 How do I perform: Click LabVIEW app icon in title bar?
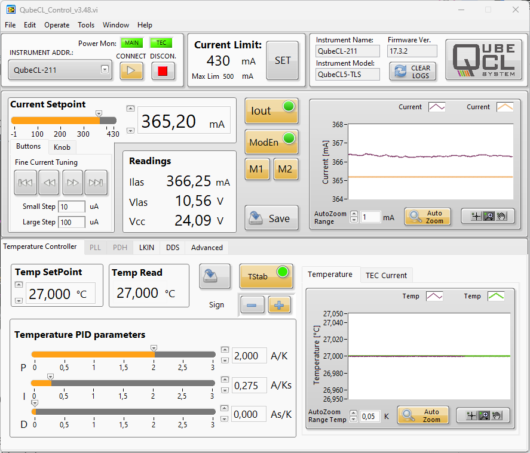pos(11,10)
